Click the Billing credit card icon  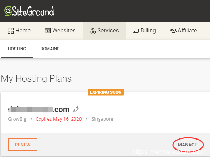pyautogui.click(x=136, y=31)
